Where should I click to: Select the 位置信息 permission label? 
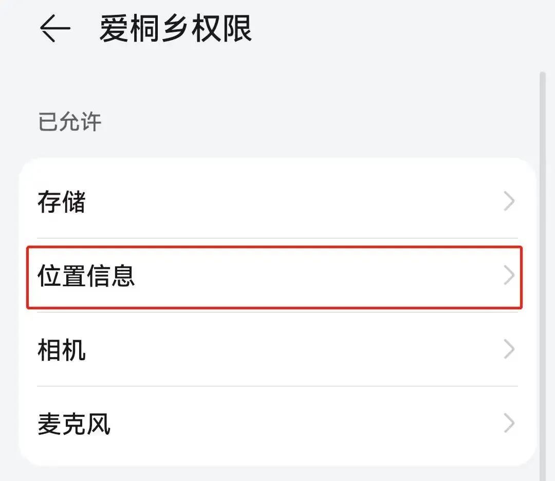pyautogui.click(x=86, y=276)
